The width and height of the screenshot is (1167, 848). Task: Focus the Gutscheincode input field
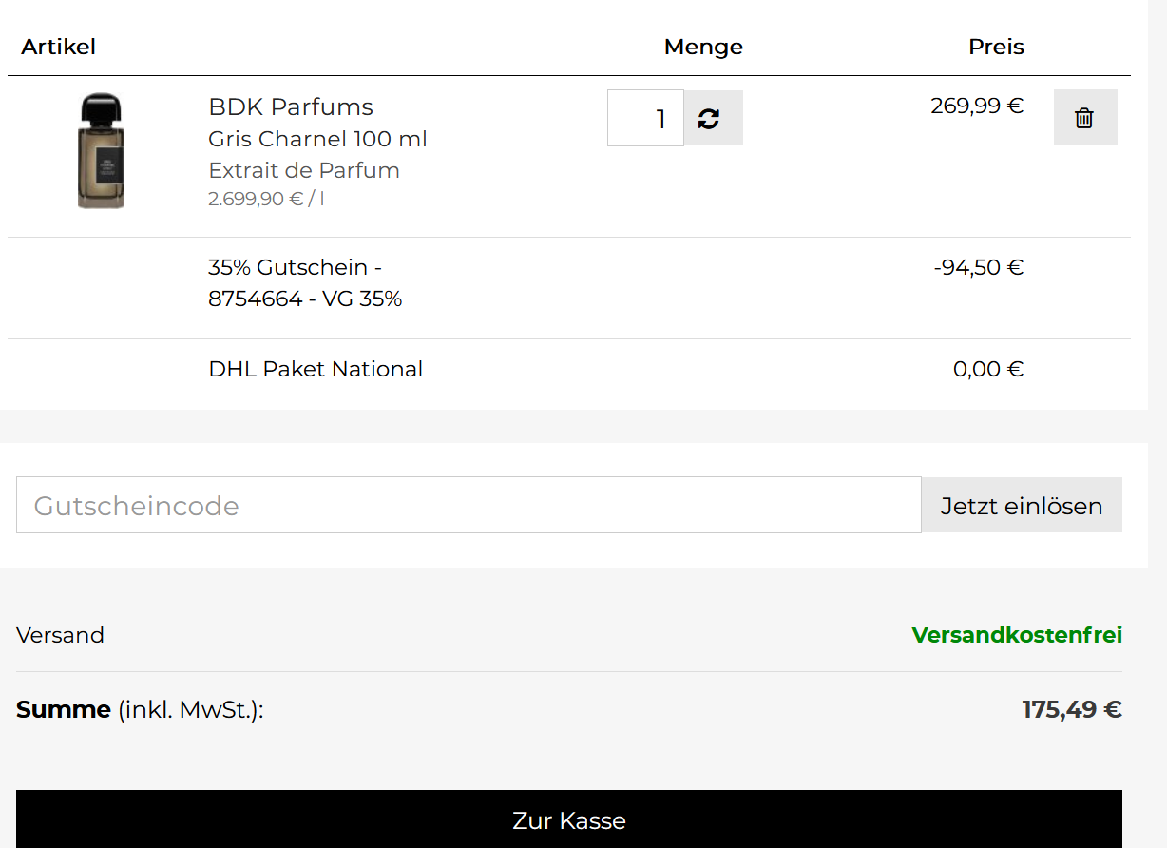(x=469, y=505)
